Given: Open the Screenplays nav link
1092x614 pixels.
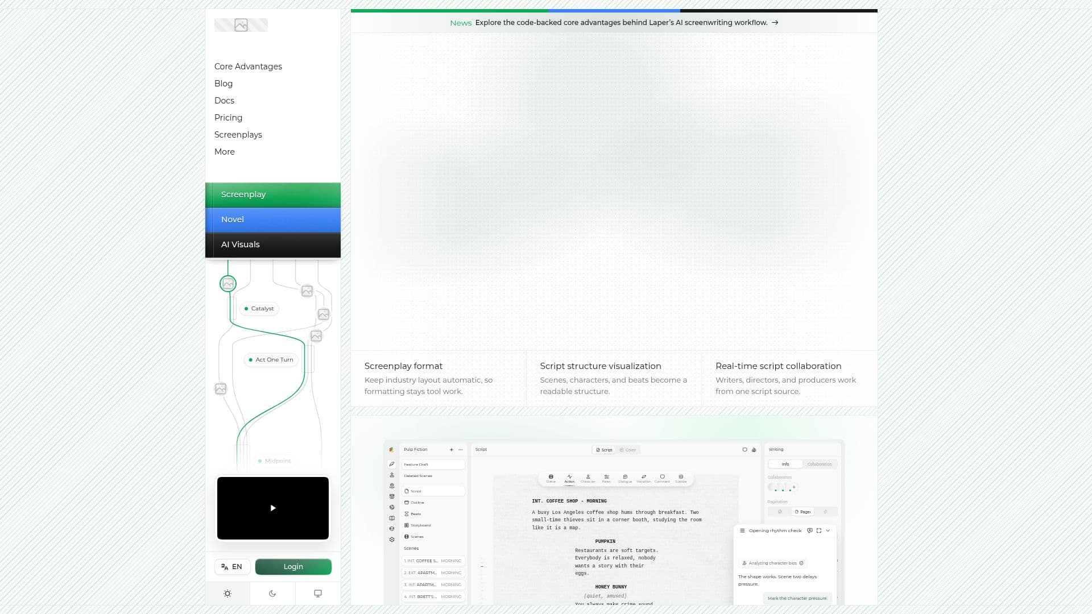Looking at the screenshot, I should (x=238, y=135).
